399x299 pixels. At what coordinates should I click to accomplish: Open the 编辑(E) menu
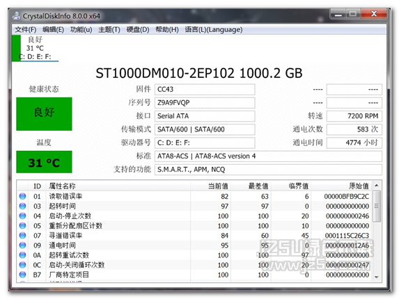point(53,30)
